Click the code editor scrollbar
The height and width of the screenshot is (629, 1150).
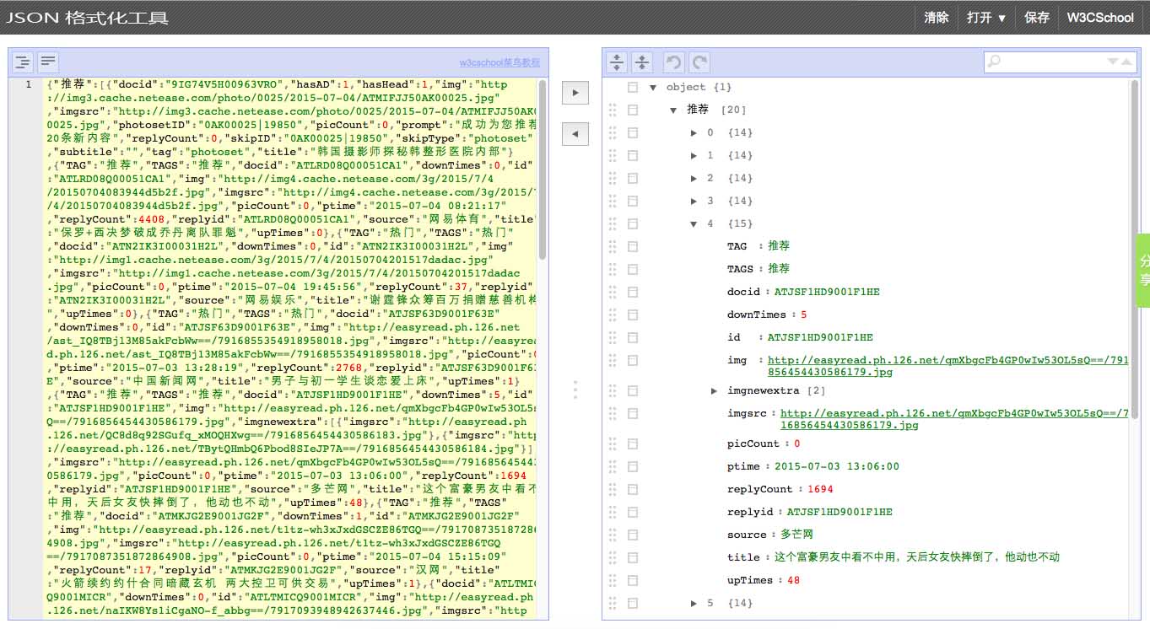coord(543,169)
